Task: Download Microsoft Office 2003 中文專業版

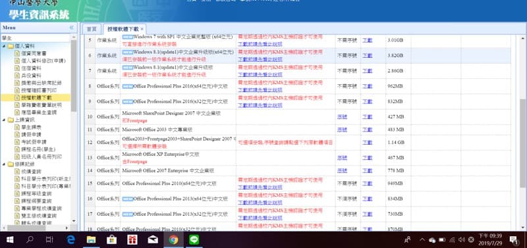Action: 368,130
